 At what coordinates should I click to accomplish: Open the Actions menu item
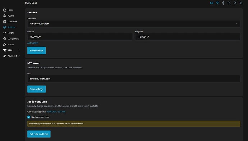11,16
